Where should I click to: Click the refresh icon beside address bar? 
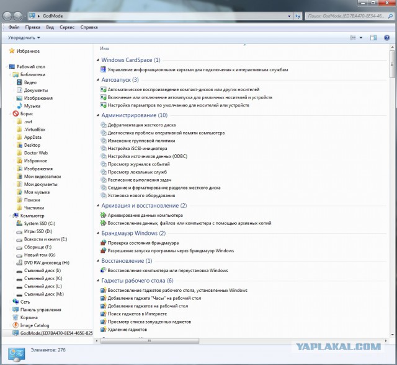[x=298, y=16]
